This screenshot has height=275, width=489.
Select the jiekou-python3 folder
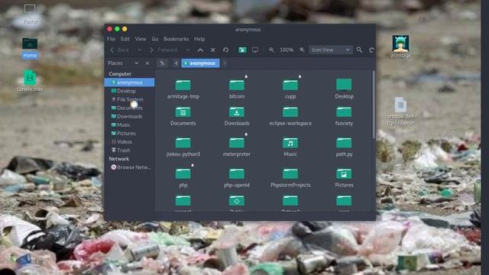point(183,147)
